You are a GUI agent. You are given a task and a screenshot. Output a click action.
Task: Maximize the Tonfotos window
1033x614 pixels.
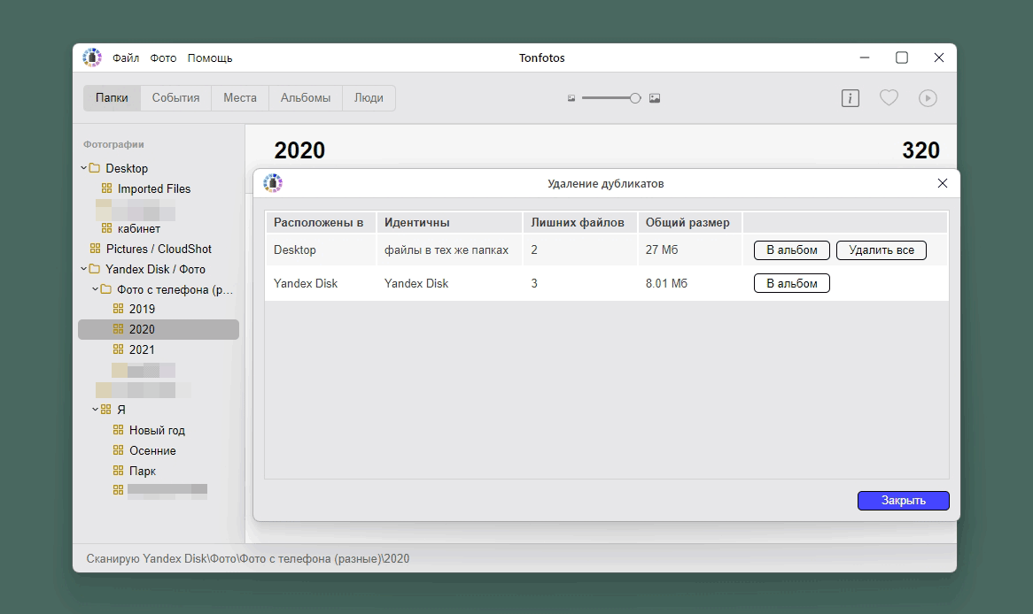click(x=902, y=58)
